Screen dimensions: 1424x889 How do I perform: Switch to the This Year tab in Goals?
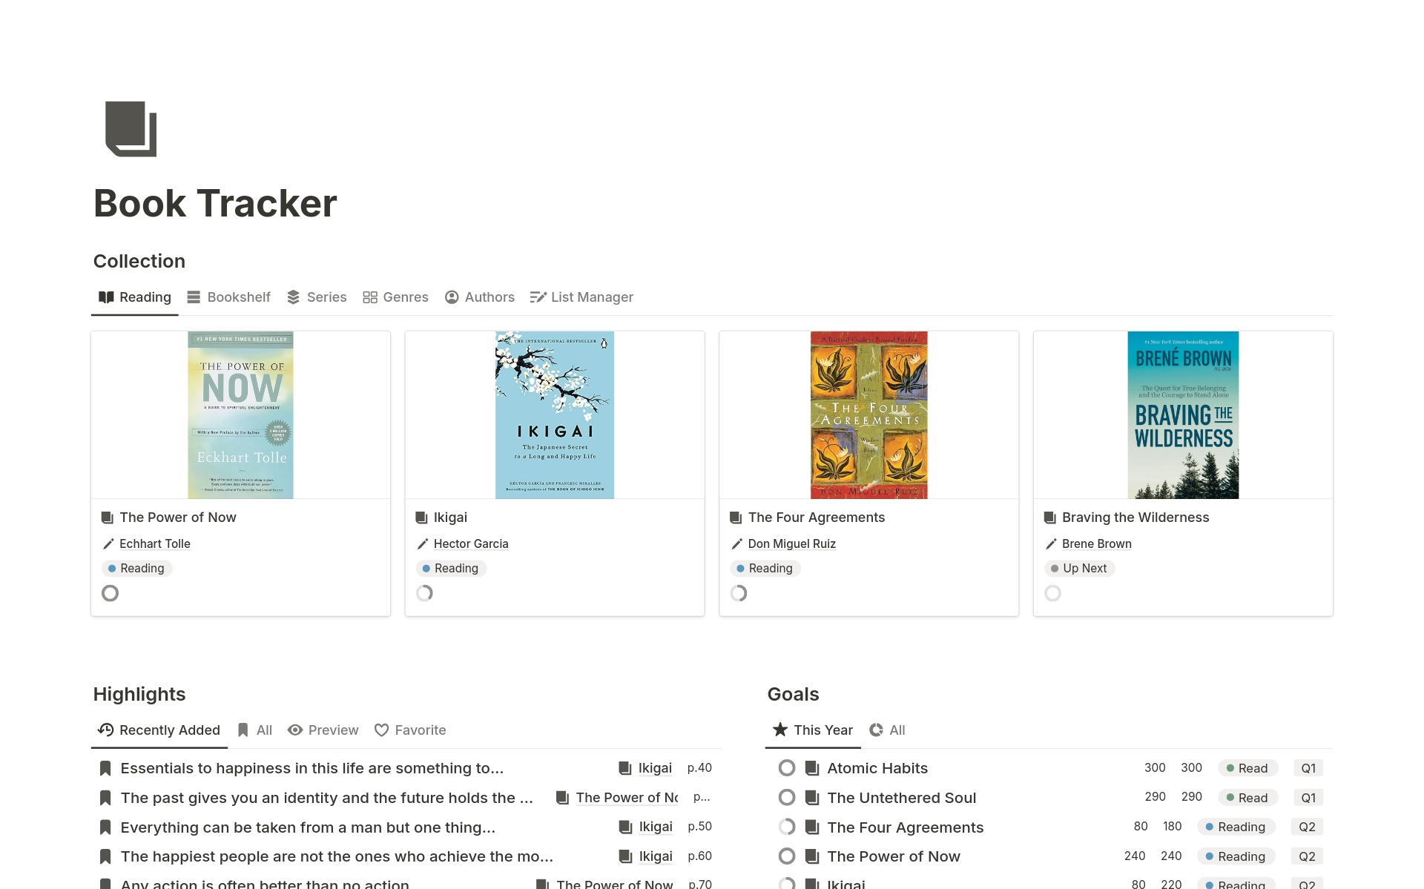(812, 730)
